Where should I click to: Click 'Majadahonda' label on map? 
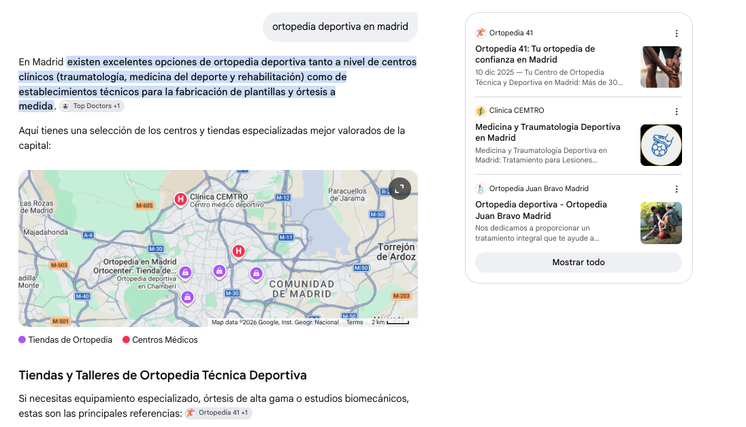tap(46, 232)
